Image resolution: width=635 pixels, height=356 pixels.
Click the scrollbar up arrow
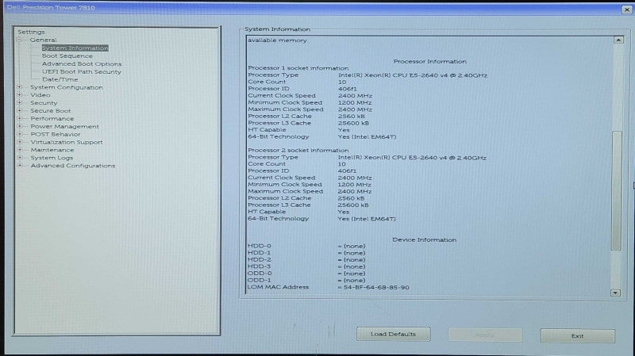(x=618, y=40)
